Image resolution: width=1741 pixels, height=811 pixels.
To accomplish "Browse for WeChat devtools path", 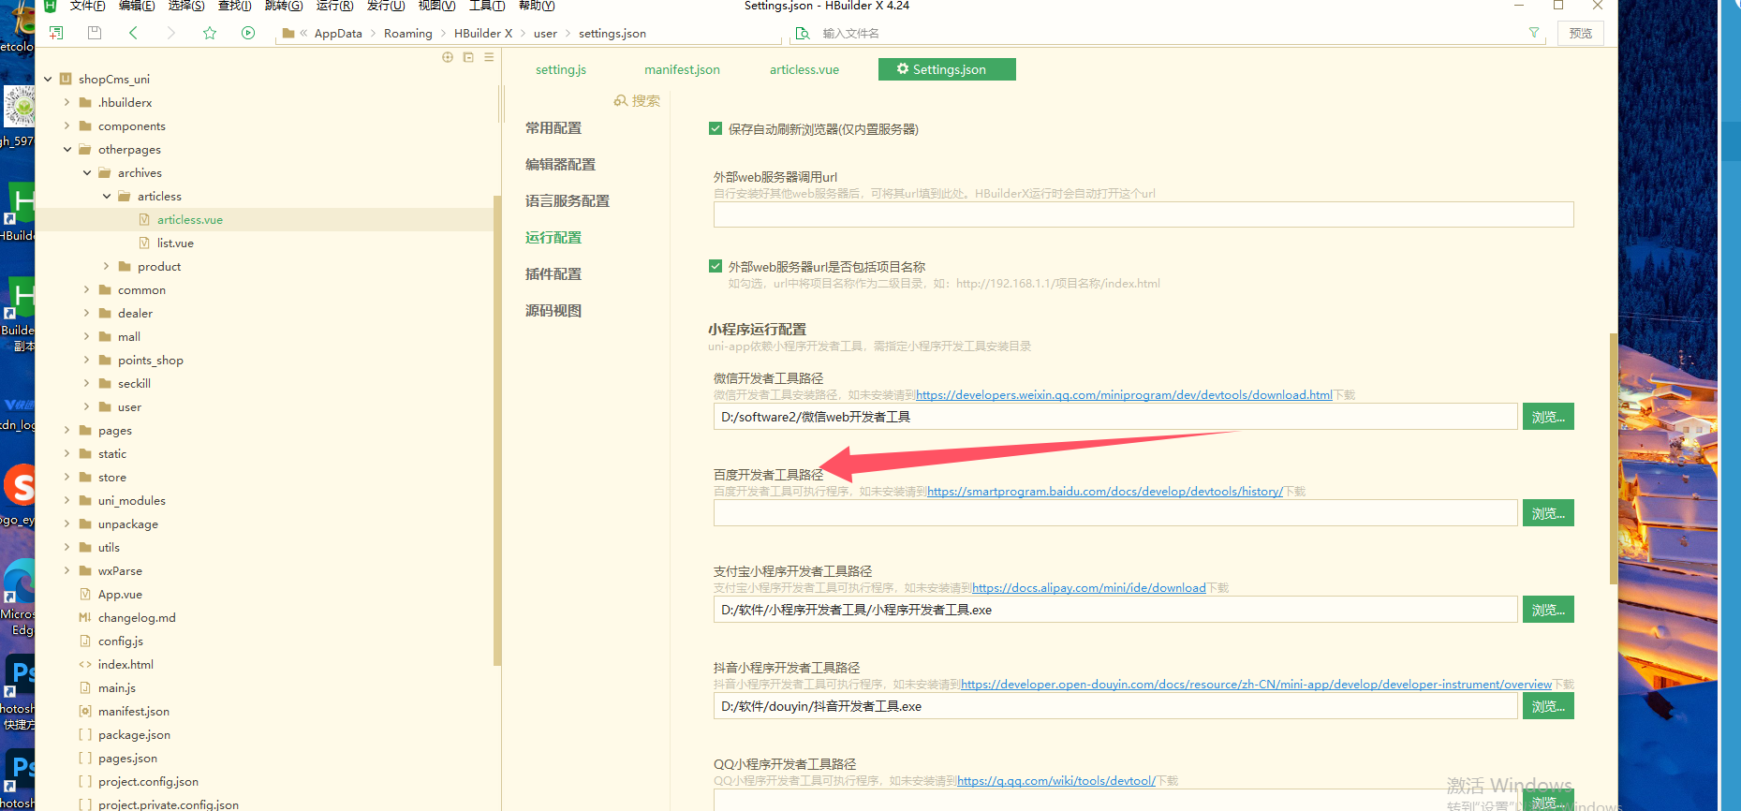I will pyautogui.click(x=1548, y=417).
